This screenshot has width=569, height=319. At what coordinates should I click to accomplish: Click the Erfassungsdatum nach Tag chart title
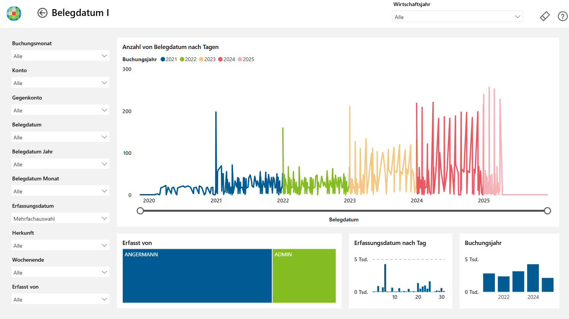point(390,243)
